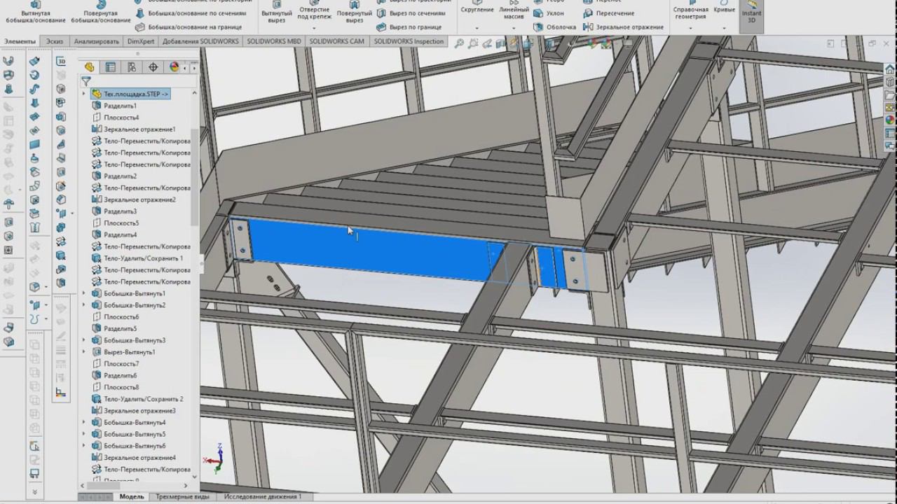Select Тело-Удалить/Сохранить 1 feature

137,258
